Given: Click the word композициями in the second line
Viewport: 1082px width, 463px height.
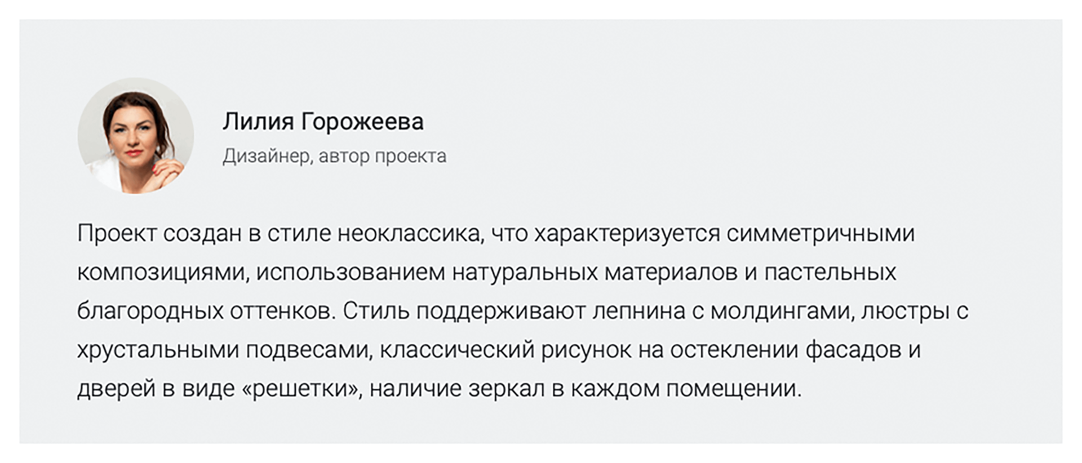Looking at the screenshot, I should [163, 273].
